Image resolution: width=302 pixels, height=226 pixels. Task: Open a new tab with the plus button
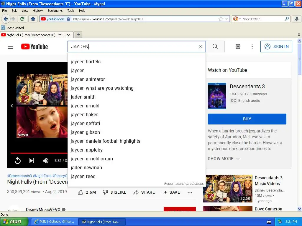78,35
